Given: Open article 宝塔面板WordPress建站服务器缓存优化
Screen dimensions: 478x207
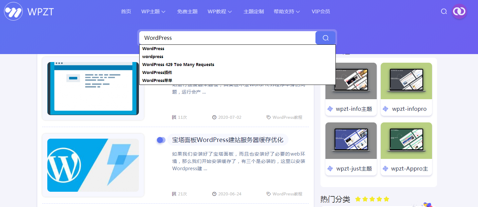Looking at the screenshot, I should 228,140.
